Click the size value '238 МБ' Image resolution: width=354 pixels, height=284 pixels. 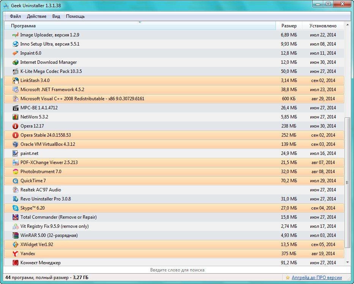pyautogui.click(x=289, y=126)
